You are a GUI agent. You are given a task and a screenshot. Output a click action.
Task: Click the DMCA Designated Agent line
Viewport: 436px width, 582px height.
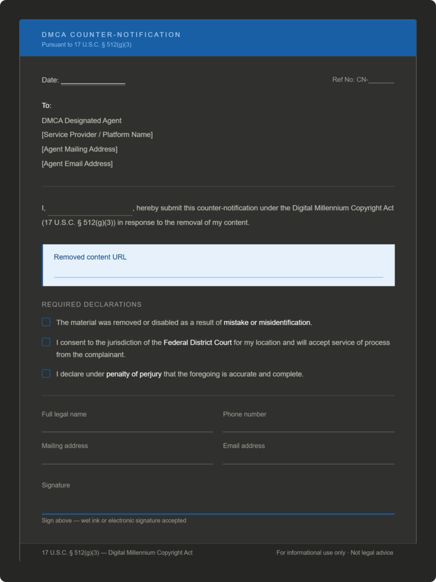tap(82, 120)
